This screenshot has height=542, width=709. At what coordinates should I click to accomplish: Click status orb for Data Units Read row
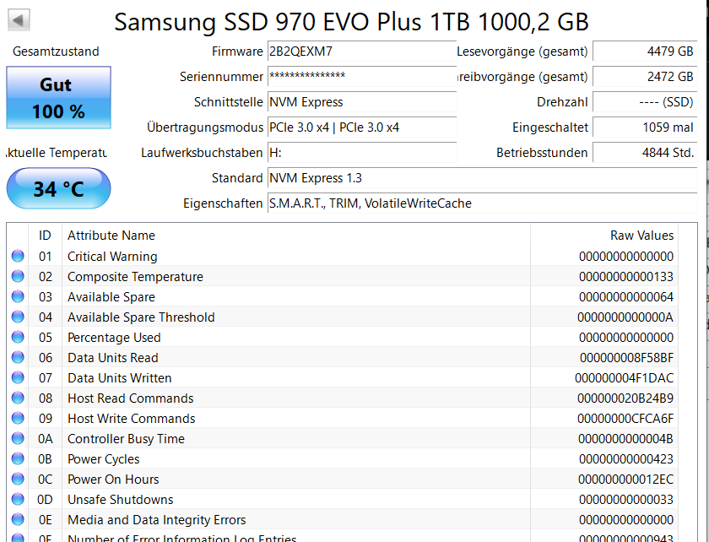point(18,357)
